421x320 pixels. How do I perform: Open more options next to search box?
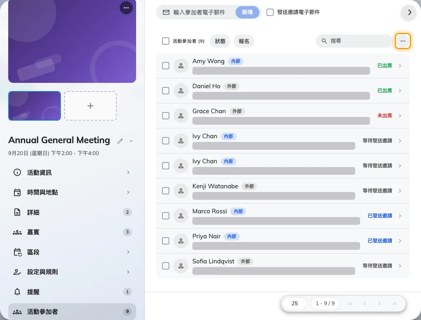(403, 41)
